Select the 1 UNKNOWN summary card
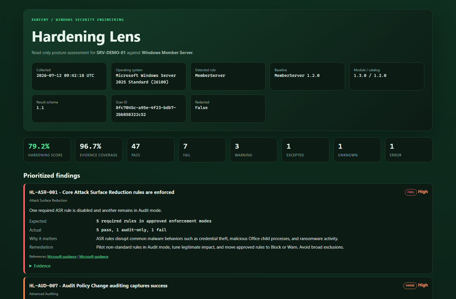This screenshot has height=299, width=456. 357,150
